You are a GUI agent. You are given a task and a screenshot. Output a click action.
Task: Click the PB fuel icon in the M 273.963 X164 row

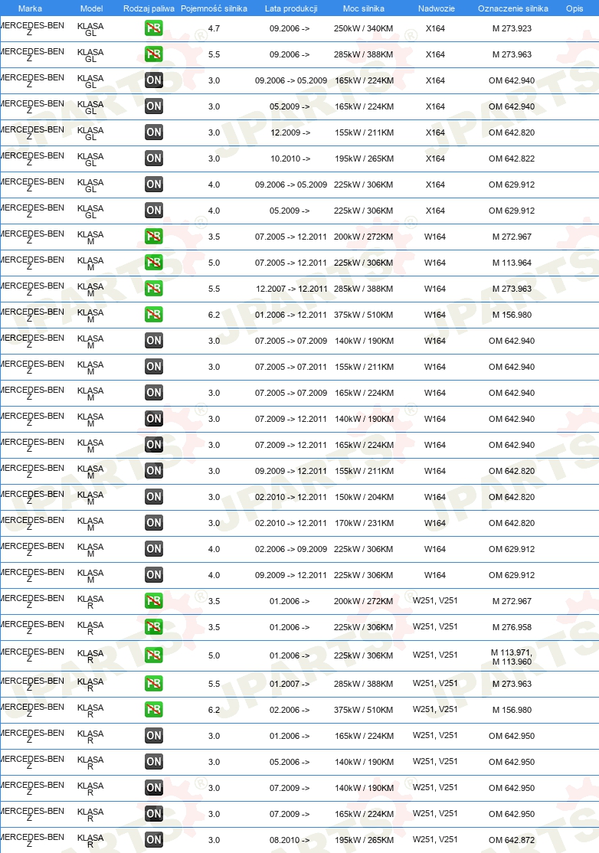coord(154,54)
